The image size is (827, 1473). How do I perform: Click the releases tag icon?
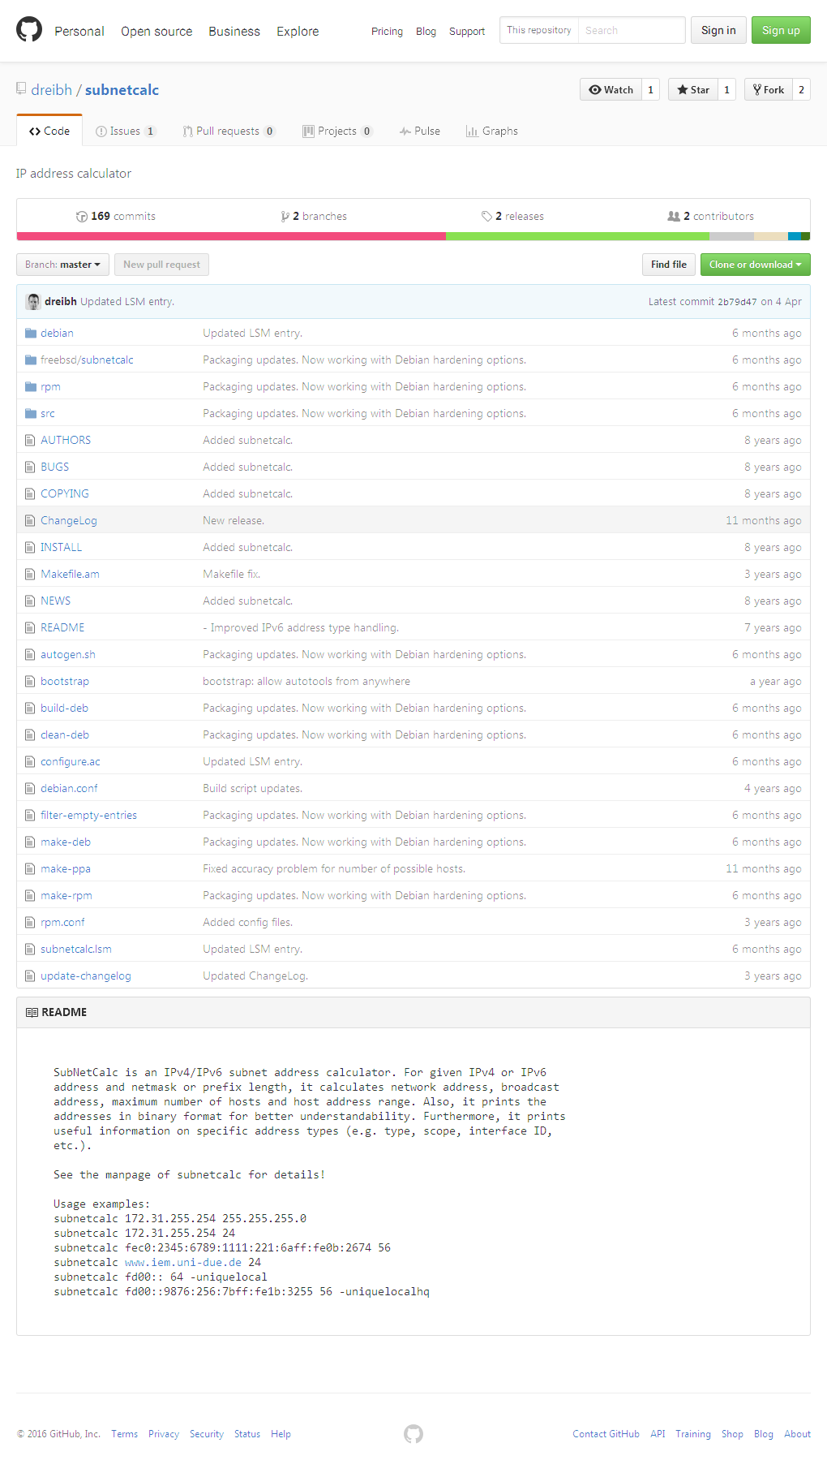(x=486, y=217)
